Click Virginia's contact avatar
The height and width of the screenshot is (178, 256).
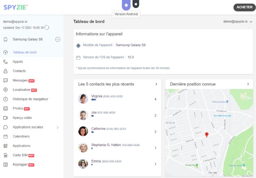(83, 99)
